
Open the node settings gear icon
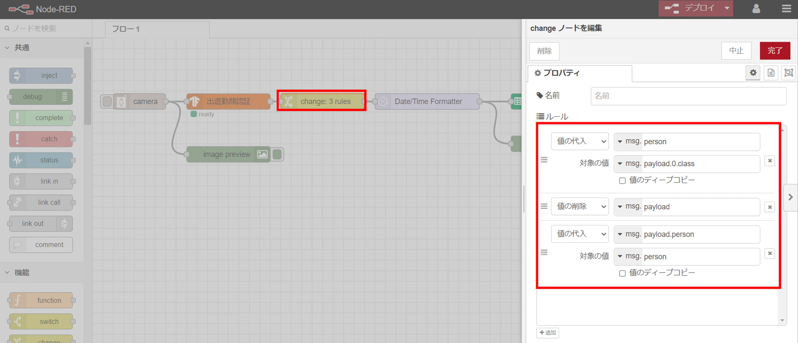(753, 73)
